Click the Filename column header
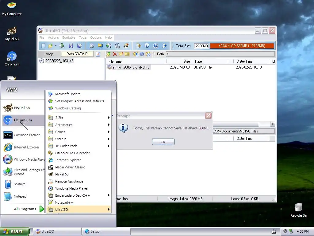This screenshot has width=314, height=236. point(136,61)
